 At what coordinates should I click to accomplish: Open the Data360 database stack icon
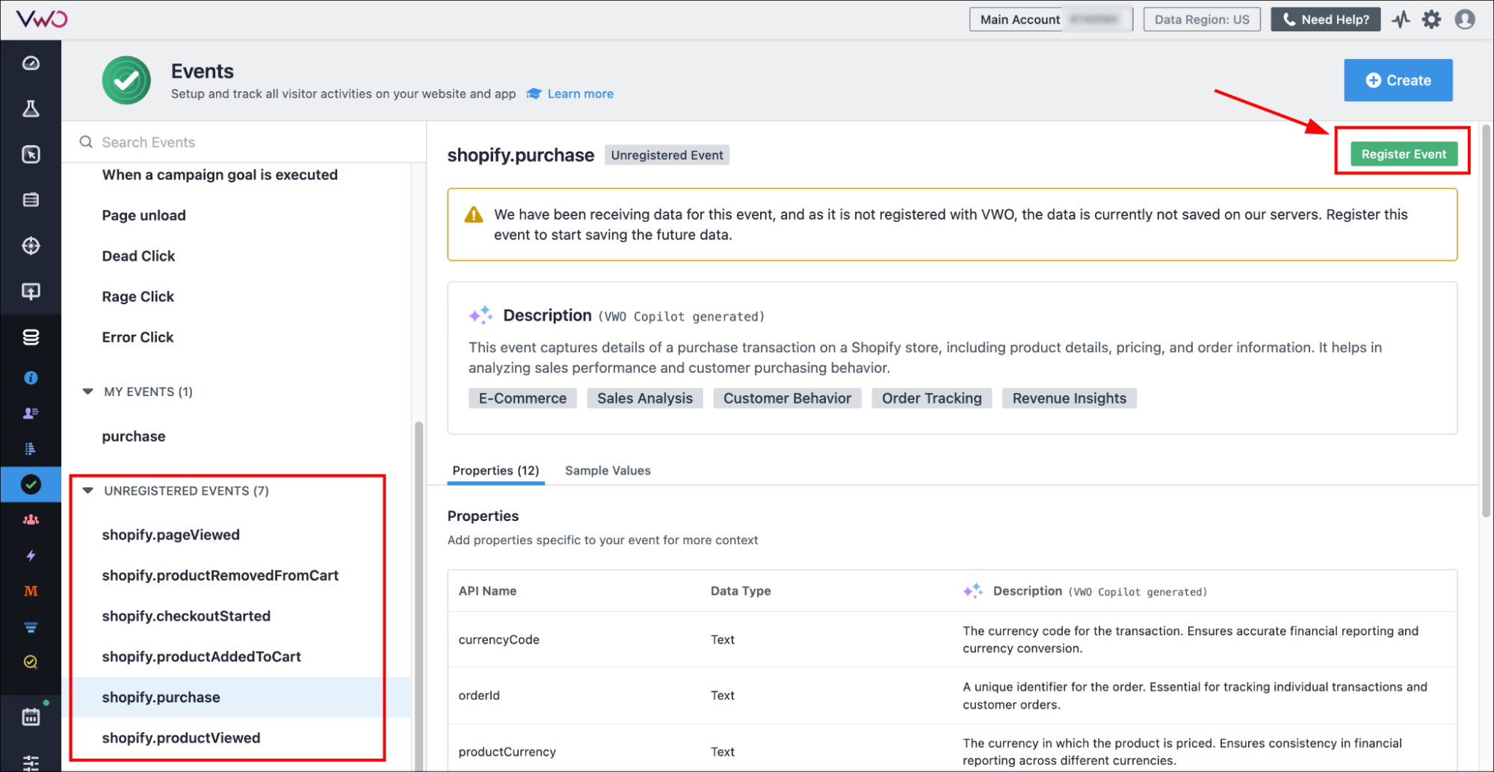click(x=31, y=337)
